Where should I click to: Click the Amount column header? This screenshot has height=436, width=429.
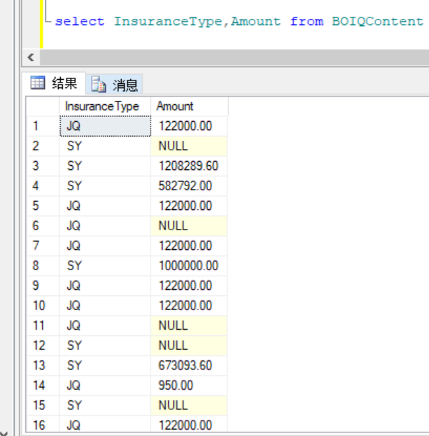(x=176, y=106)
